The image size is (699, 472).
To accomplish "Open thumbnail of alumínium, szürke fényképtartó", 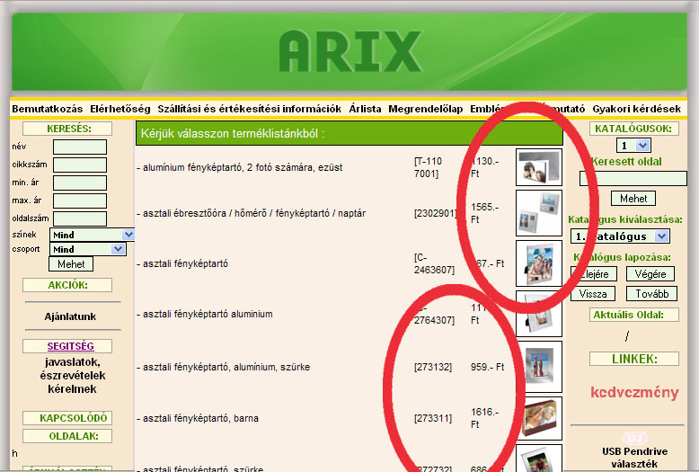I will [541, 367].
